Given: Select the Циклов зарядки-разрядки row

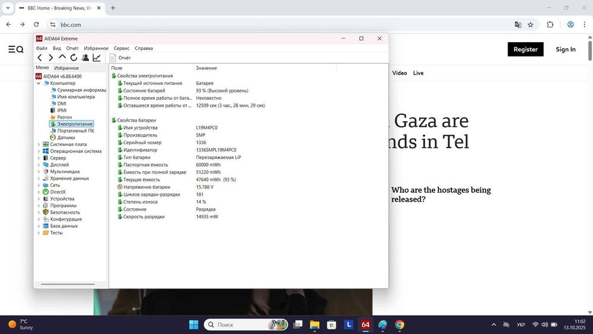Looking at the screenshot, I should (160, 195).
